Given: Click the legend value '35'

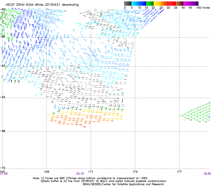Looking at the screenshot, I should pyautogui.click(x=176, y=7).
